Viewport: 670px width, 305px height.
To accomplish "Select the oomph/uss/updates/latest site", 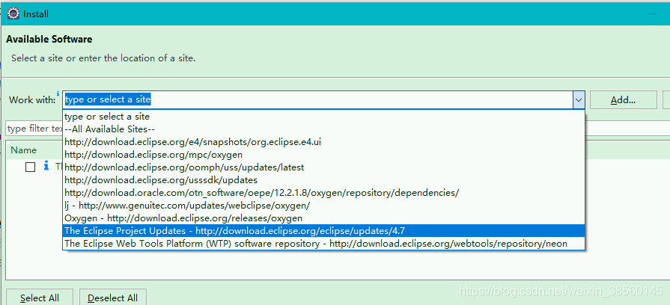I will point(324,167).
